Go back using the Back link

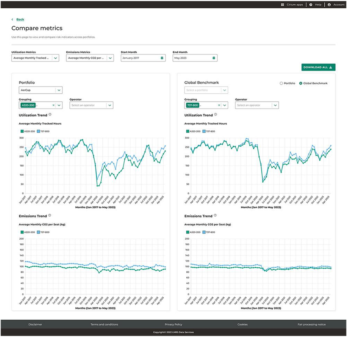point(20,19)
